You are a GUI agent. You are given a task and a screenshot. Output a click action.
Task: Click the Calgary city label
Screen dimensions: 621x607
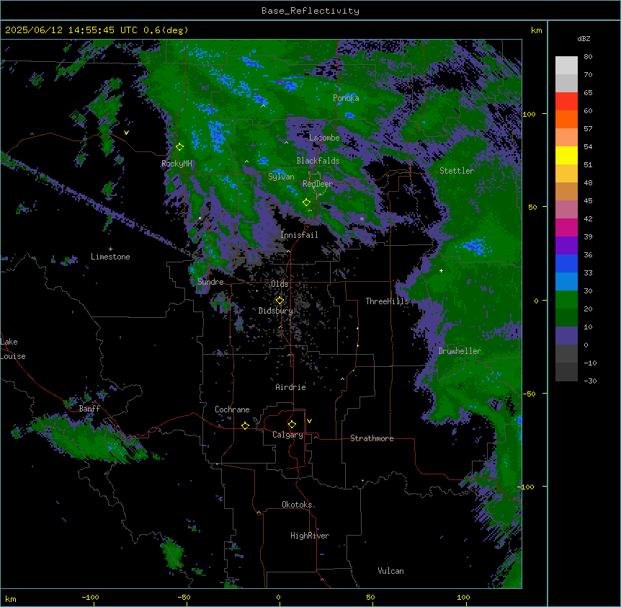pos(287,435)
